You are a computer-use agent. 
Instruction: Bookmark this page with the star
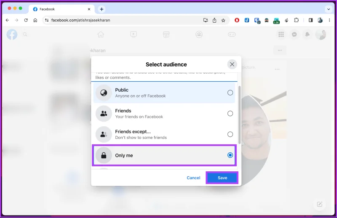(x=223, y=20)
